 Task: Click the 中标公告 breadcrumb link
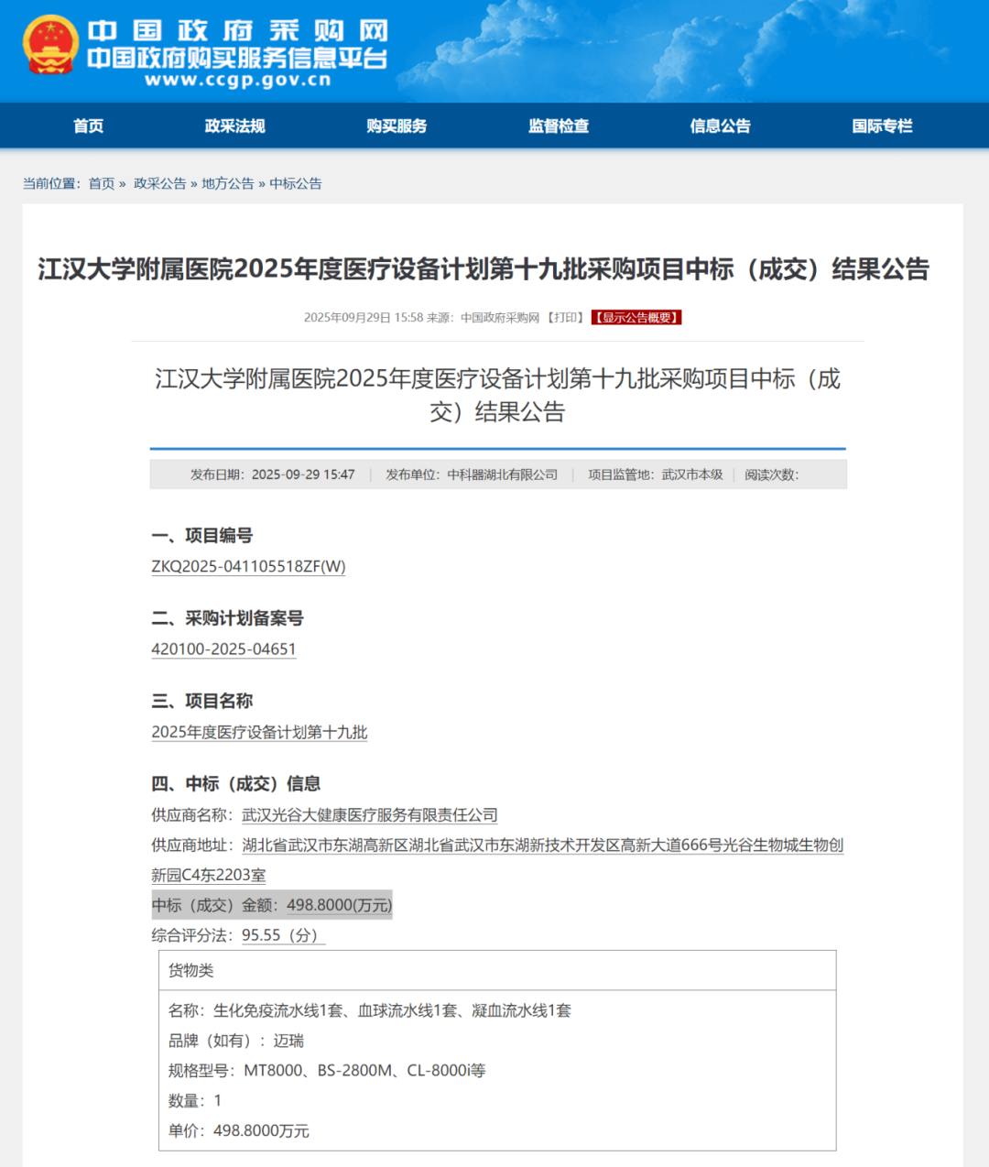click(x=296, y=183)
